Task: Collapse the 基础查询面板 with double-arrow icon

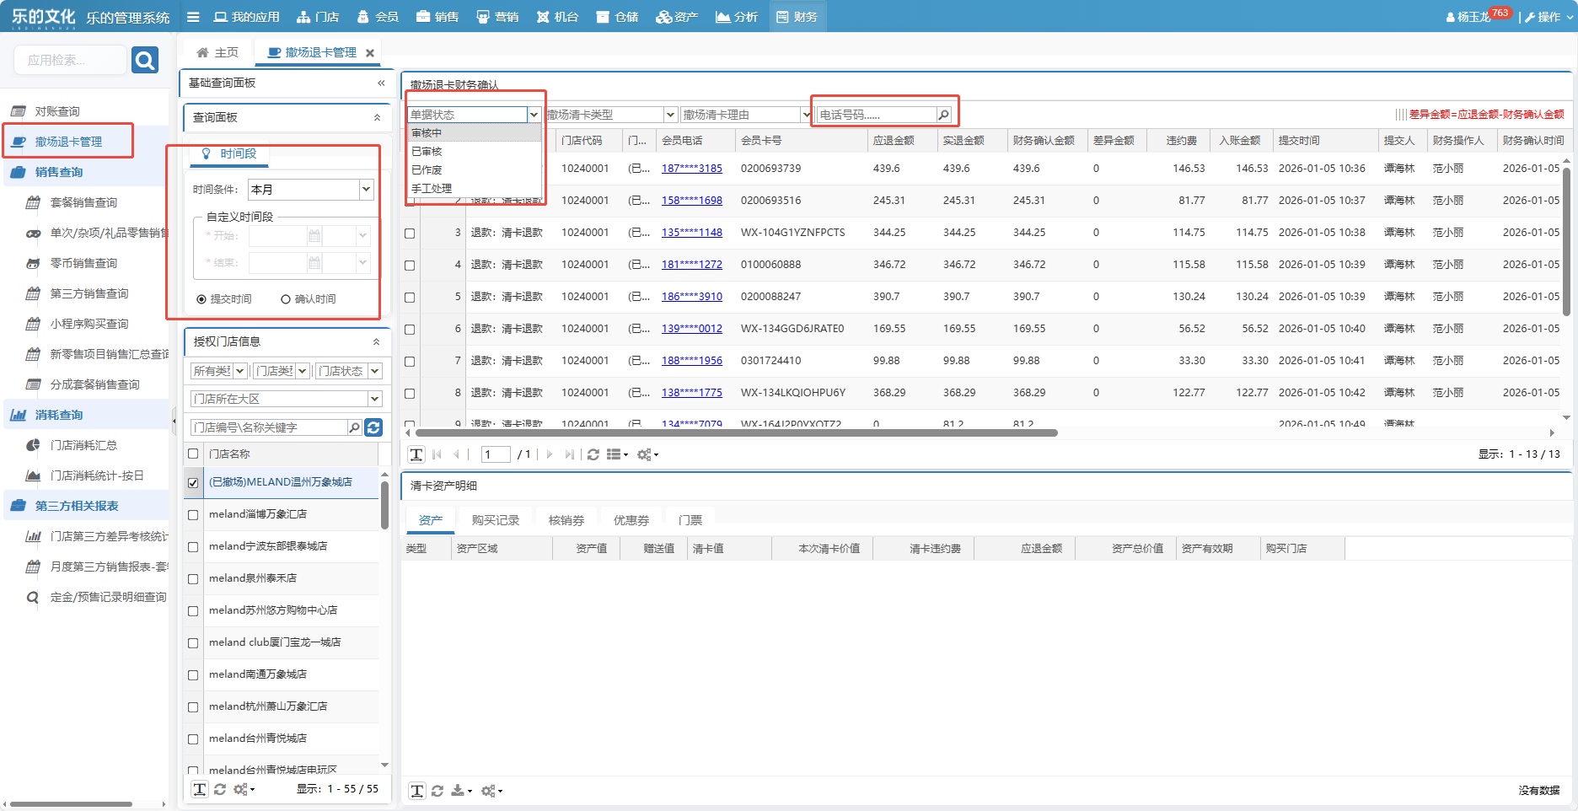Action: 381,83
